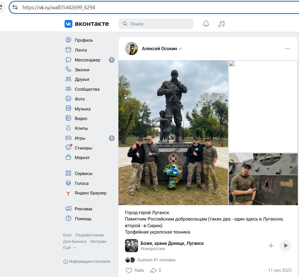Click the Стикеры smiley icon

click(x=69, y=147)
